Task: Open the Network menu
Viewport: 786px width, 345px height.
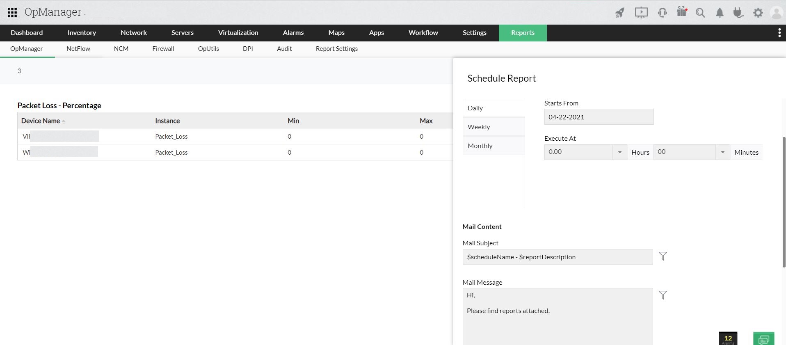Action: [x=134, y=33]
